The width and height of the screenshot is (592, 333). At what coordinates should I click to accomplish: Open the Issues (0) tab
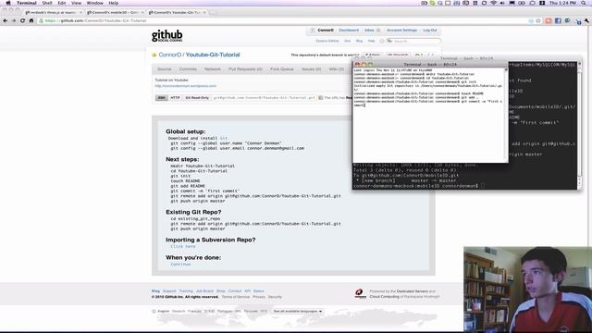311,69
